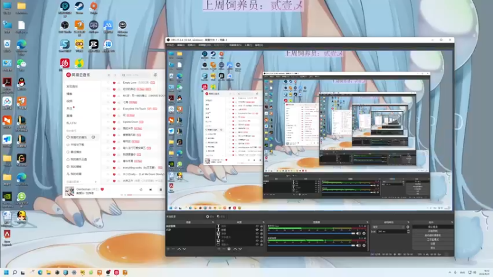Image resolution: width=493 pixels, height=277 pixels.
Task: Start heartbeat mode next to 我喜欢的音乐
Action: coord(94,137)
